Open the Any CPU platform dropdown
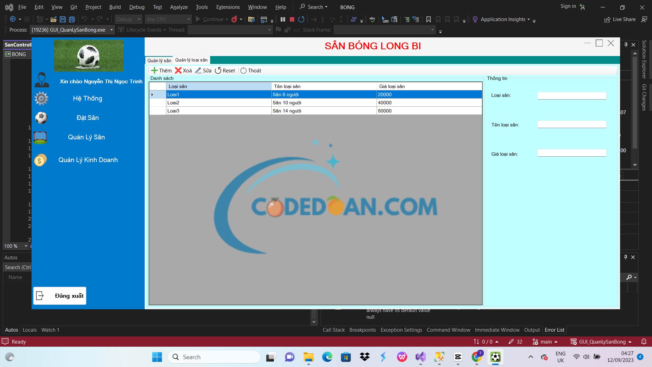The image size is (652, 367). [x=168, y=19]
